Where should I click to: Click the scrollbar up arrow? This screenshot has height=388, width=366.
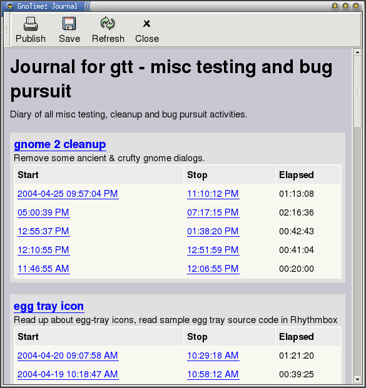click(357, 52)
